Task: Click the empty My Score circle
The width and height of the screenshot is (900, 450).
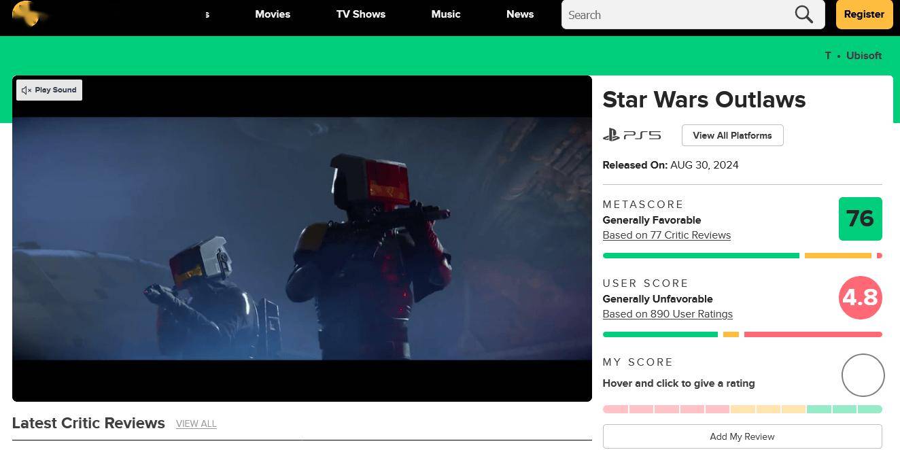Action: (x=863, y=375)
